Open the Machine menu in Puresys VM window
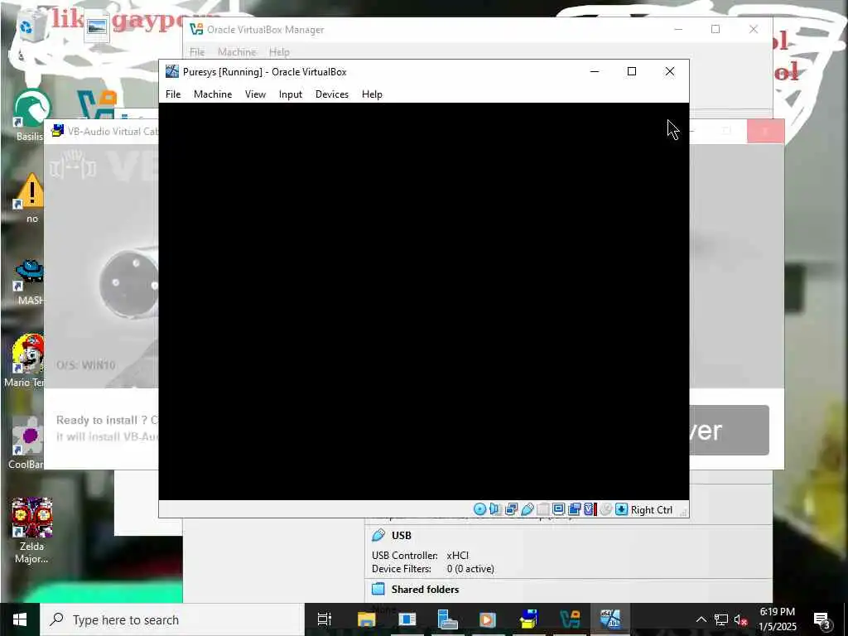 pos(213,94)
